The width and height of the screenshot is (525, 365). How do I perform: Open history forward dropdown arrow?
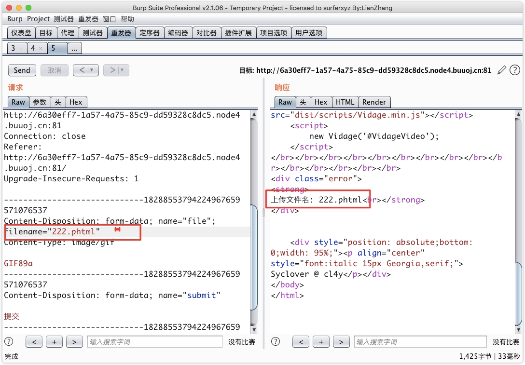(x=122, y=70)
